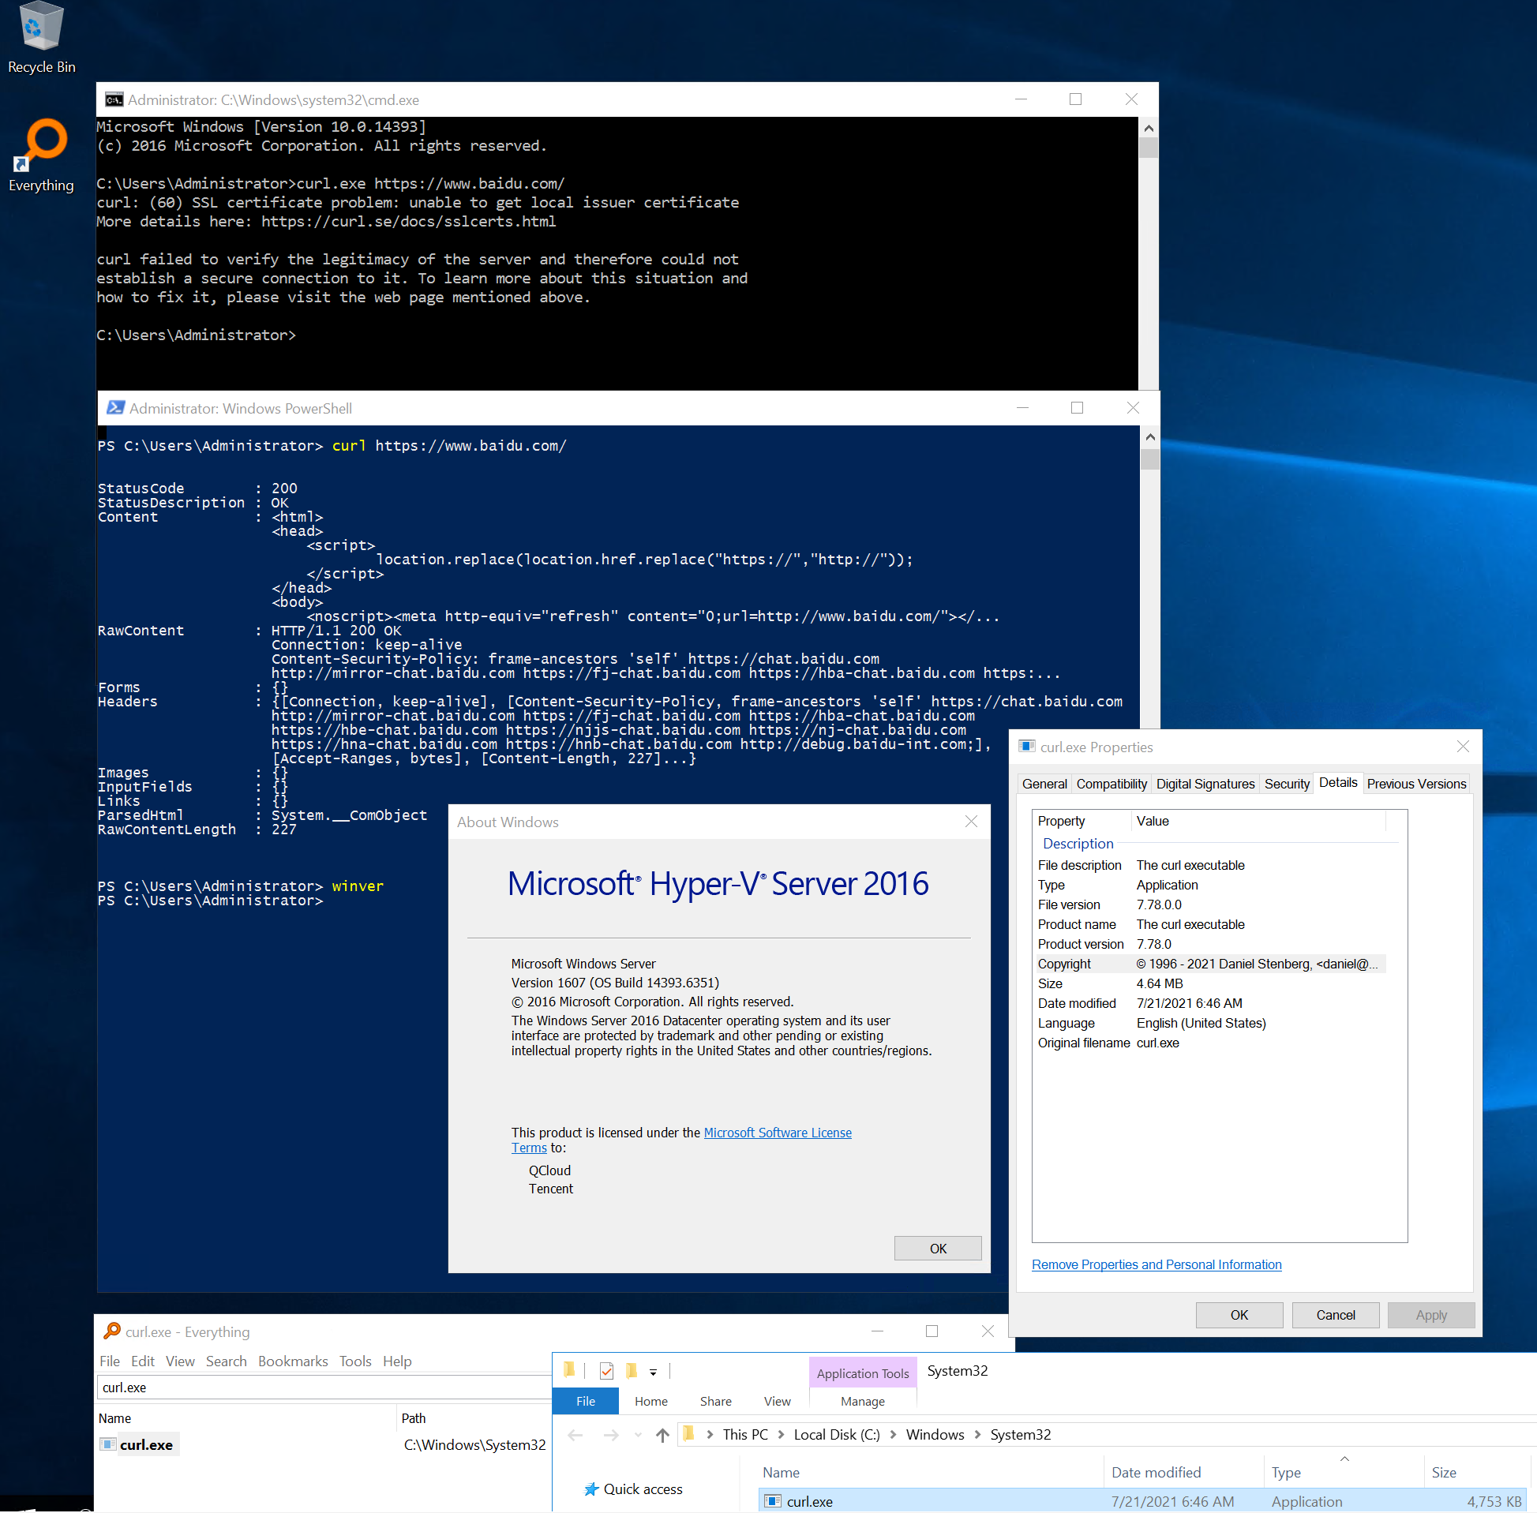Viewport: 1537px width, 1513px height.
Task: Click the cmd.exe window title icon
Action: point(114,99)
